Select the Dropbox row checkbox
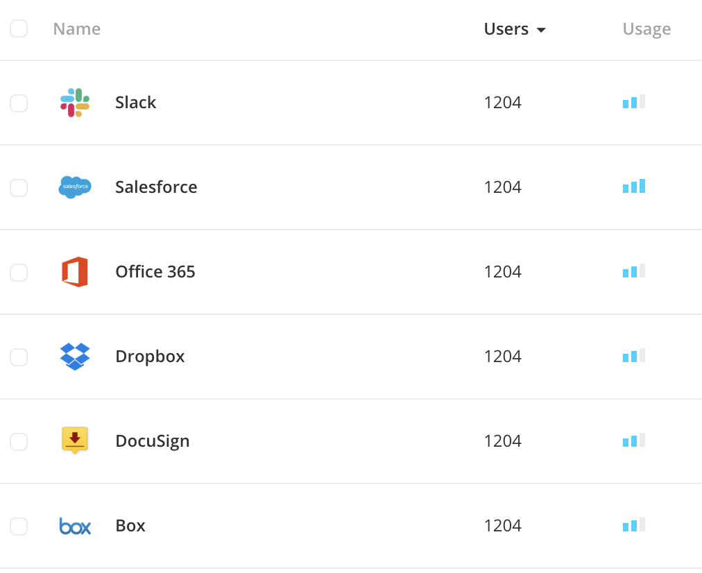Screen dimensions: 702x573 (x=19, y=357)
